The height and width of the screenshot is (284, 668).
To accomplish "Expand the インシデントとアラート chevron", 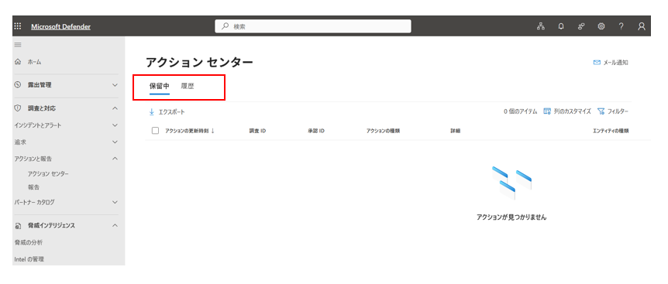I will point(115,125).
